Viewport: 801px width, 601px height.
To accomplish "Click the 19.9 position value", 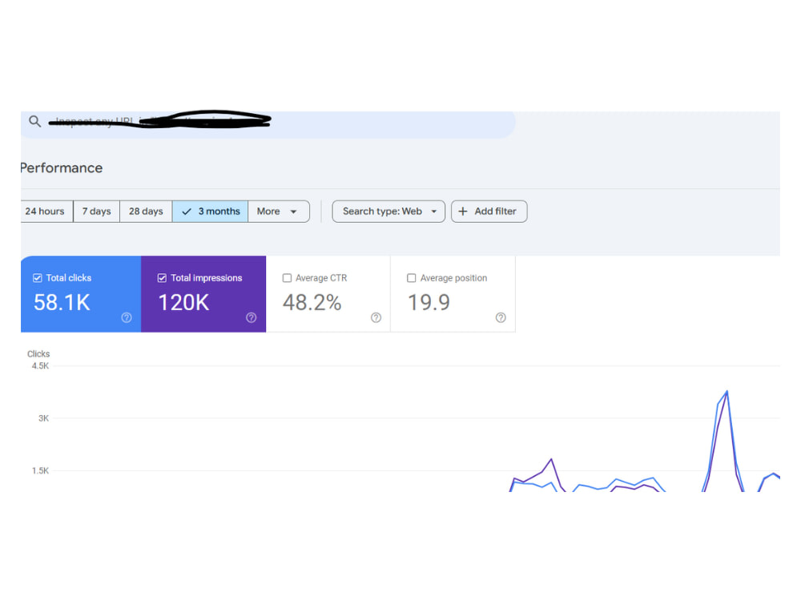I will (x=429, y=303).
